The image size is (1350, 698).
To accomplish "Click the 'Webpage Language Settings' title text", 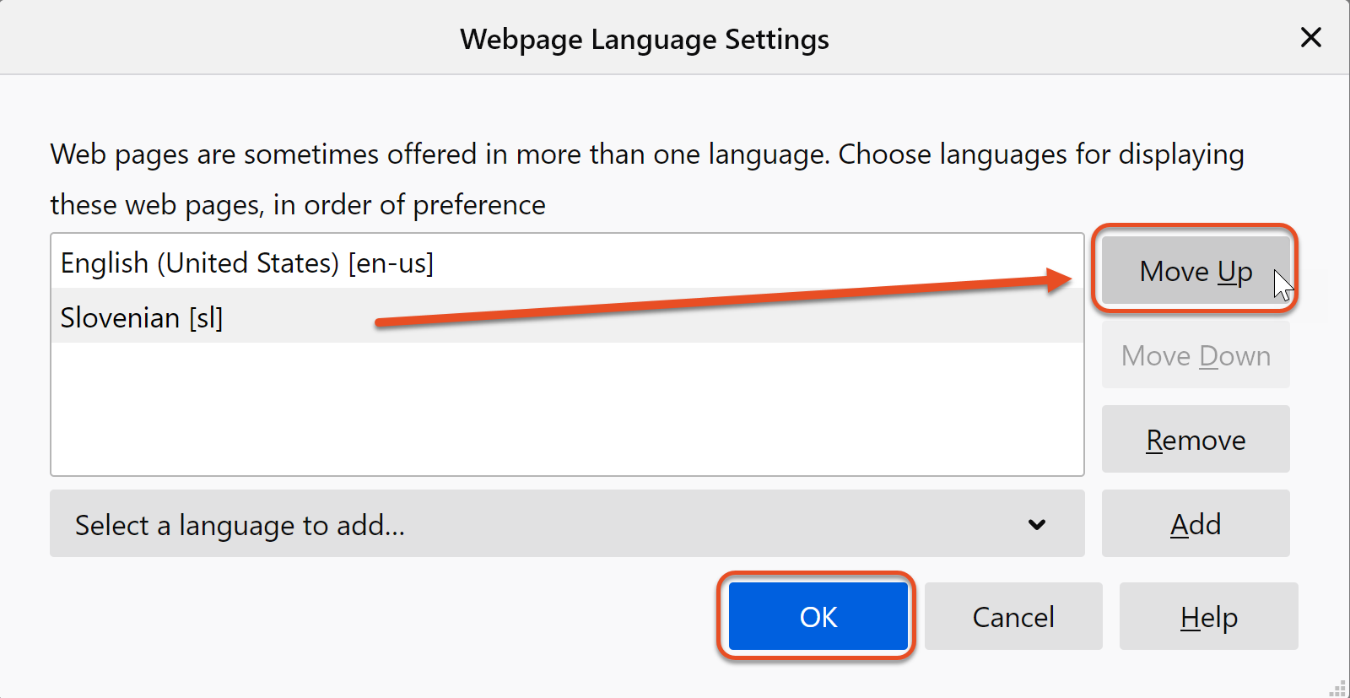I will (x=645, y=40).
